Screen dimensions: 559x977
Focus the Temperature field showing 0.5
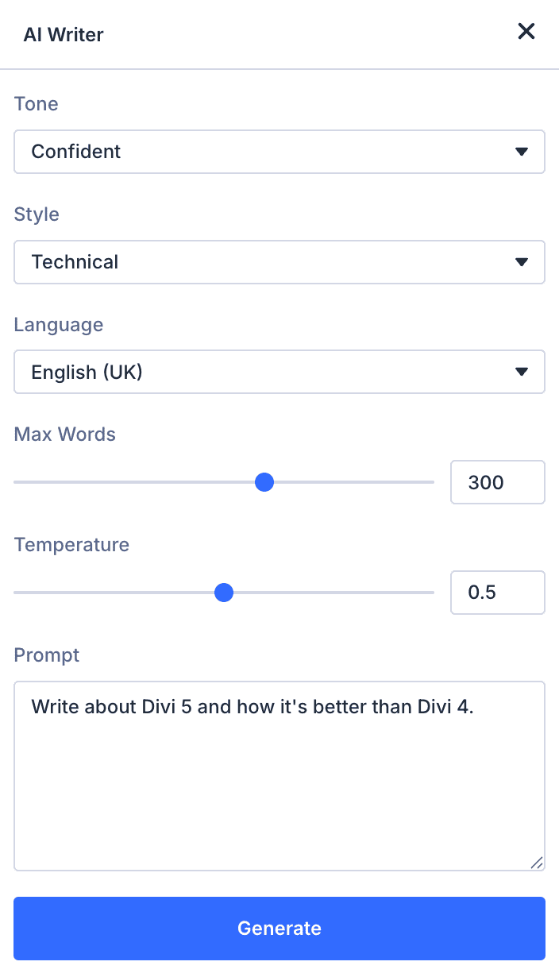497,593
